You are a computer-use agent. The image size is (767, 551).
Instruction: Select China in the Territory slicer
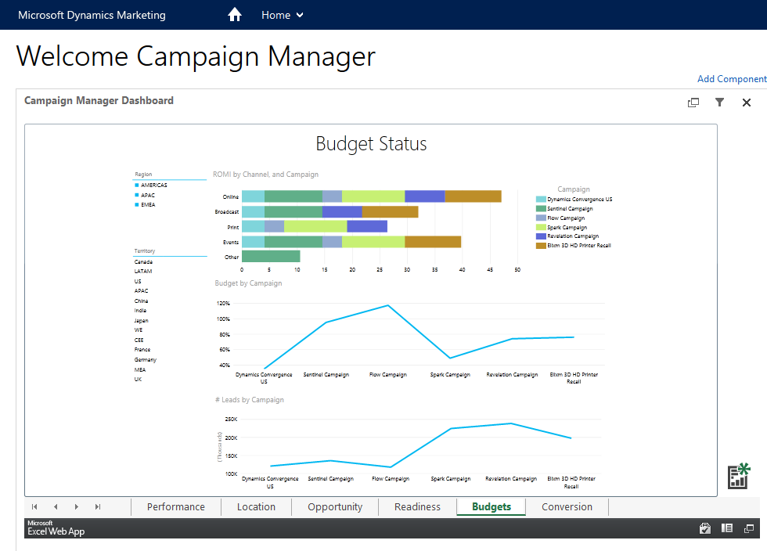(142, 301)
